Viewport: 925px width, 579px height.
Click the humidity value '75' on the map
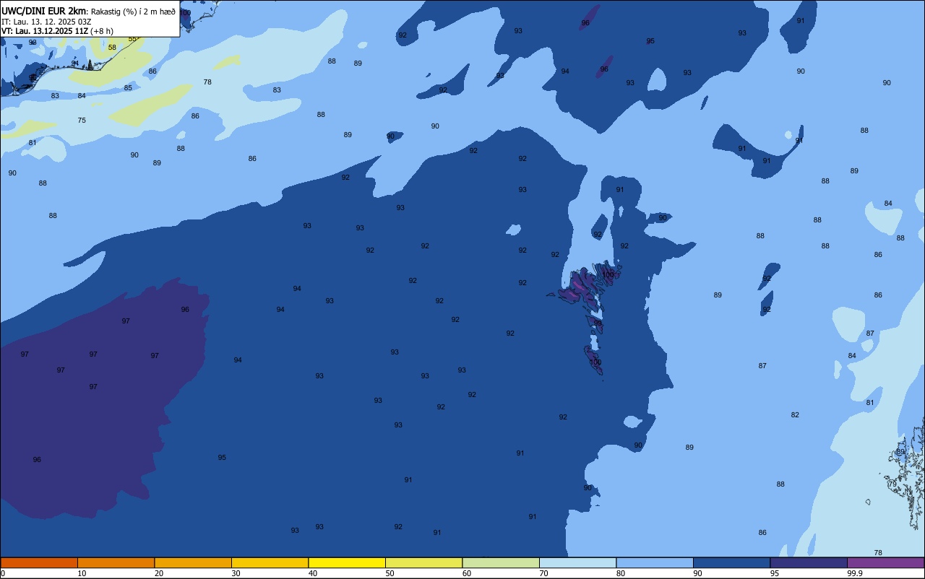82,121
